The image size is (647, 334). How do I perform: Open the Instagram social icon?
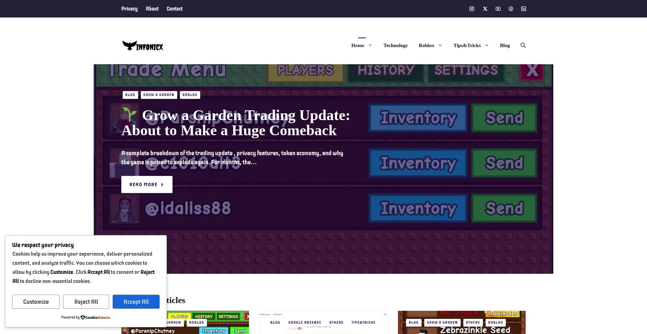[472, 9]
